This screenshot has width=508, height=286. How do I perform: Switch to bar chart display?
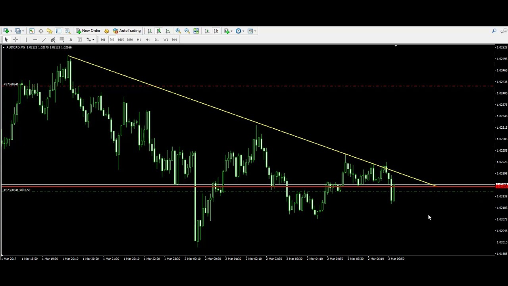point(150,31)
